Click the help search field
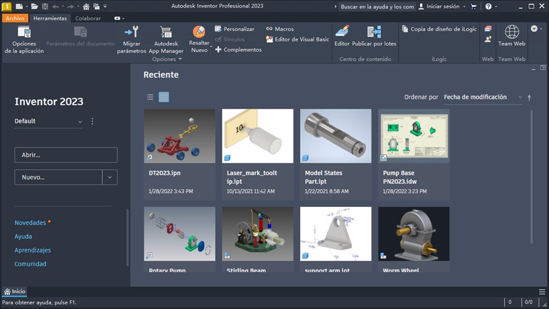 [x=377, y=6]
